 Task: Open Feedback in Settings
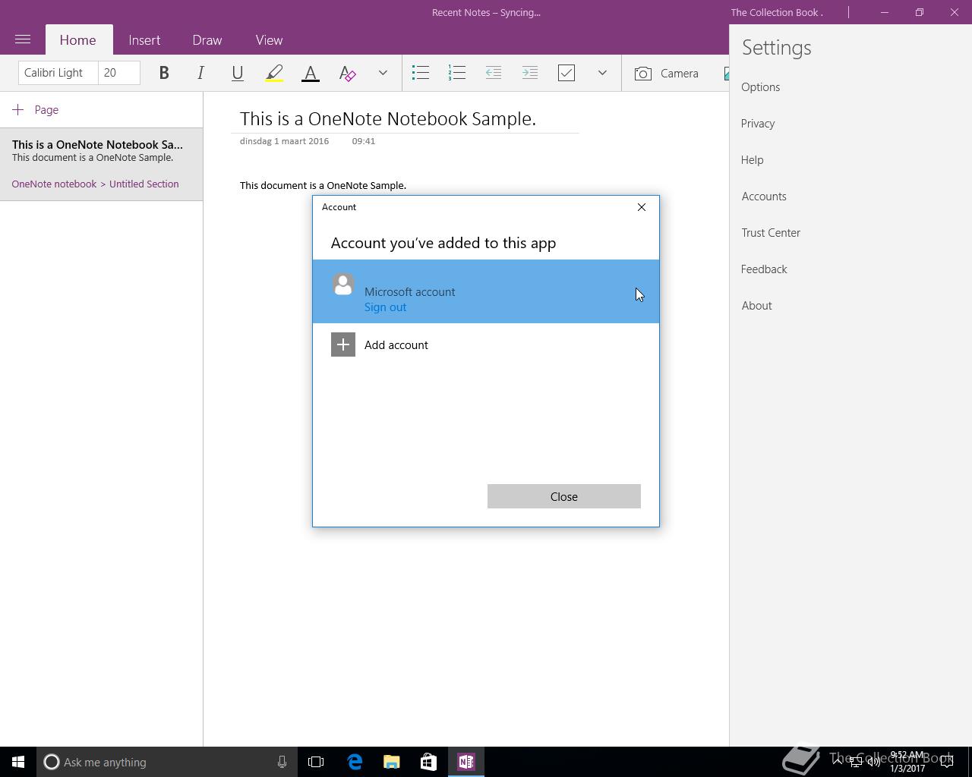[764, 269]
